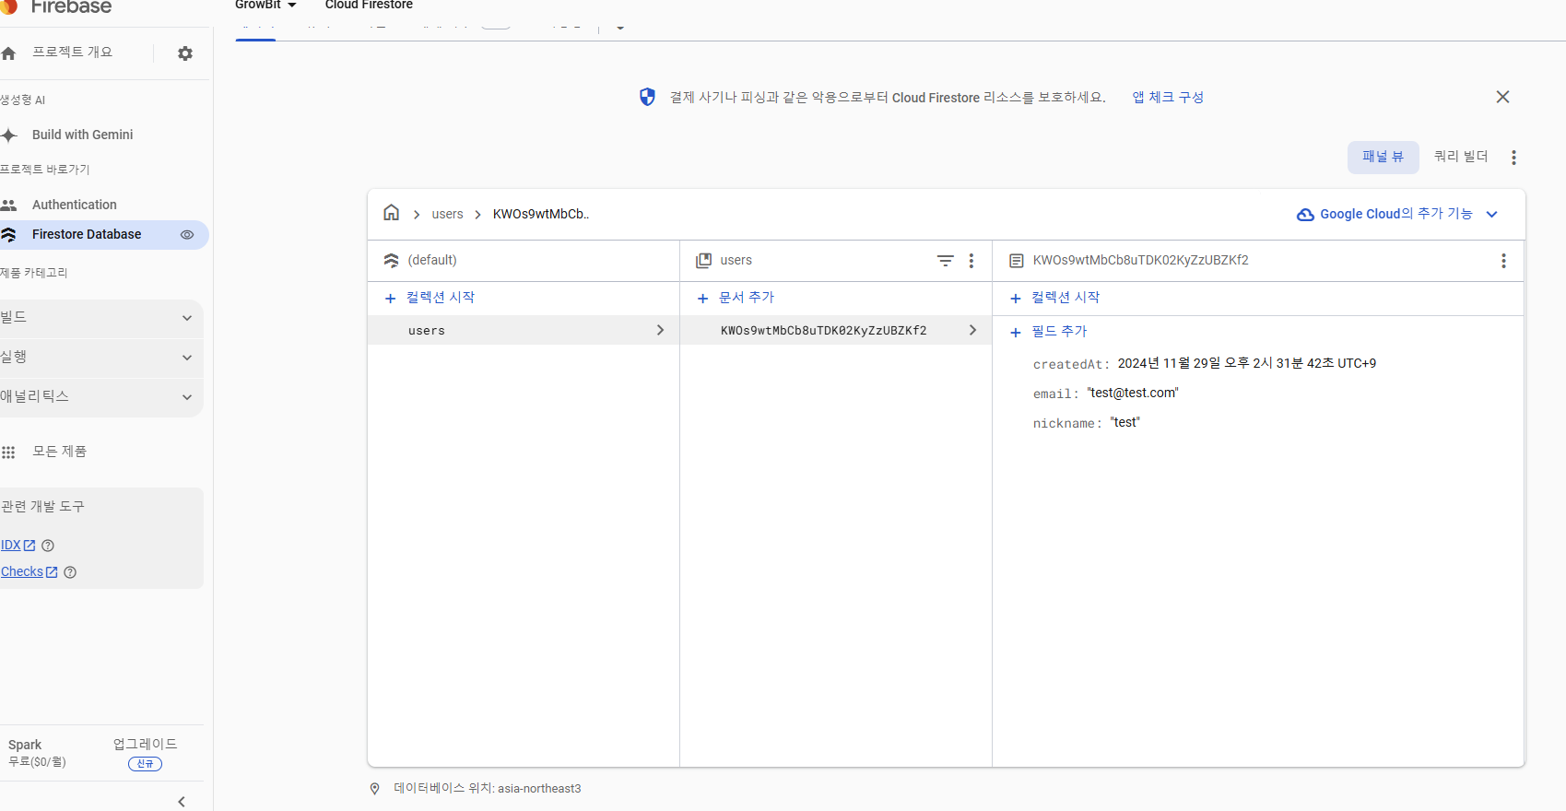Click the users collection icon in header
This screenshot has height=811, width=1566.
pos(703,261)
